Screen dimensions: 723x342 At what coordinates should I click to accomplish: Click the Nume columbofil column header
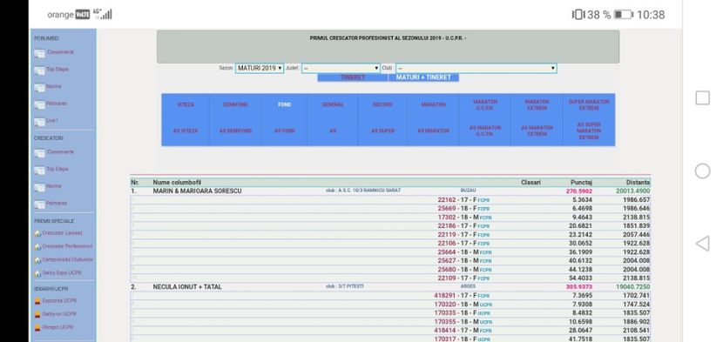177,183
